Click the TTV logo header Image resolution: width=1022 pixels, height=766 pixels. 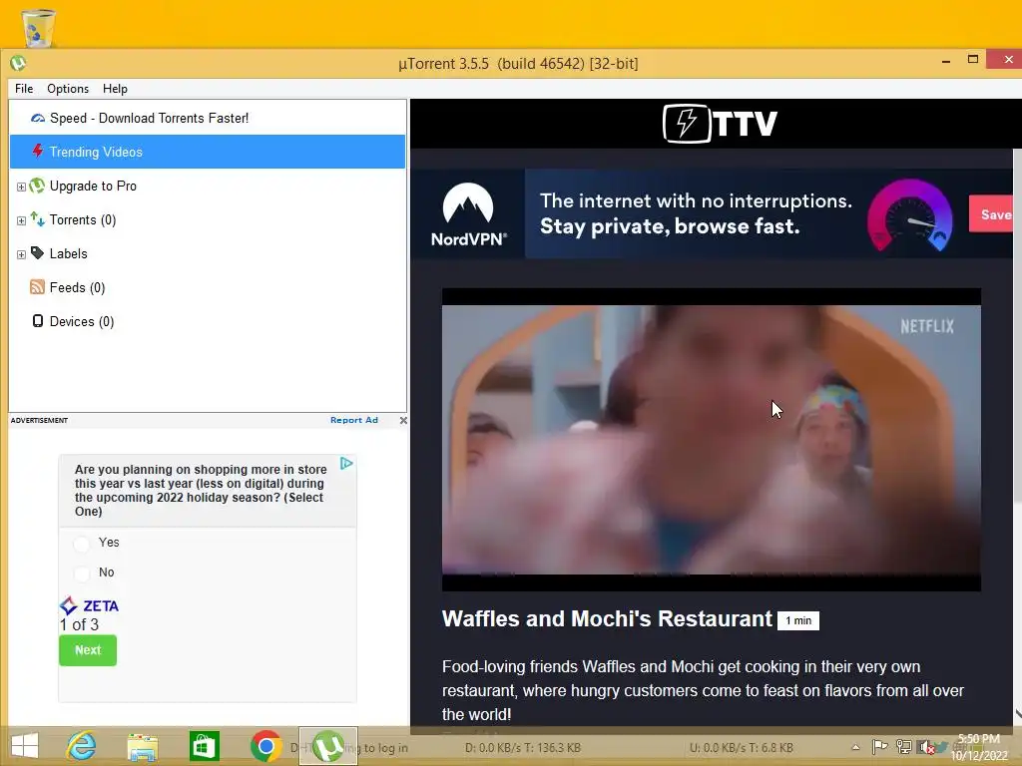[x=720, y=123]
